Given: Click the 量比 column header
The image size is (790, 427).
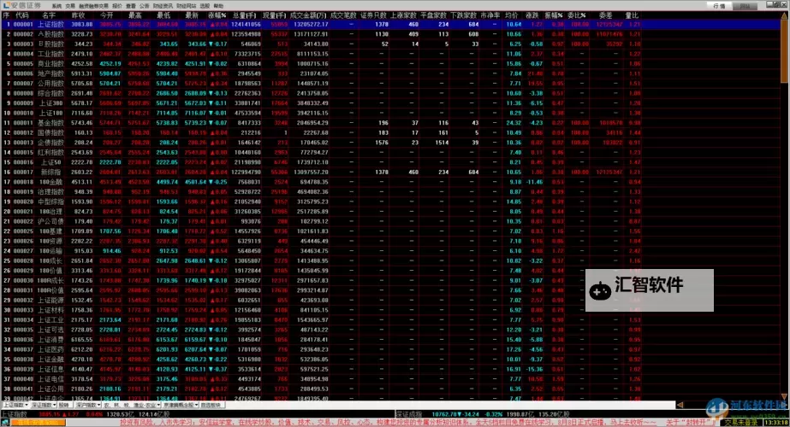Looking at the screenshot, I should click(632, 15).
